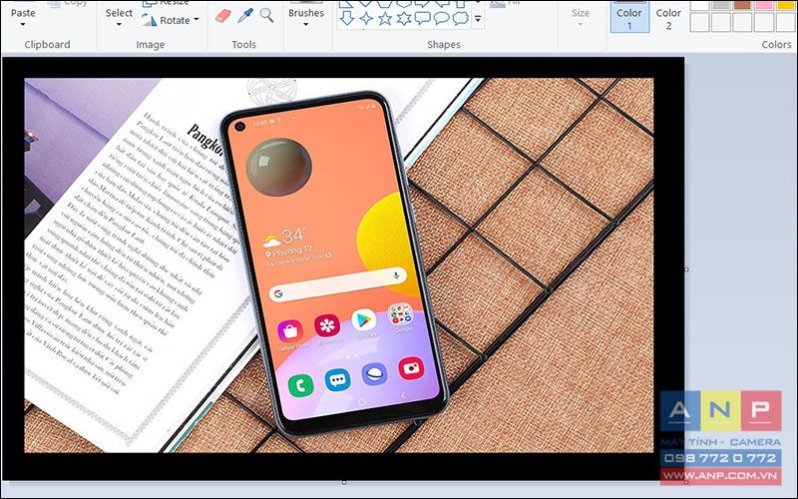Screen dimensions: 798x499
Task: Choose the oval callout shape
Action: click(441, 18)
